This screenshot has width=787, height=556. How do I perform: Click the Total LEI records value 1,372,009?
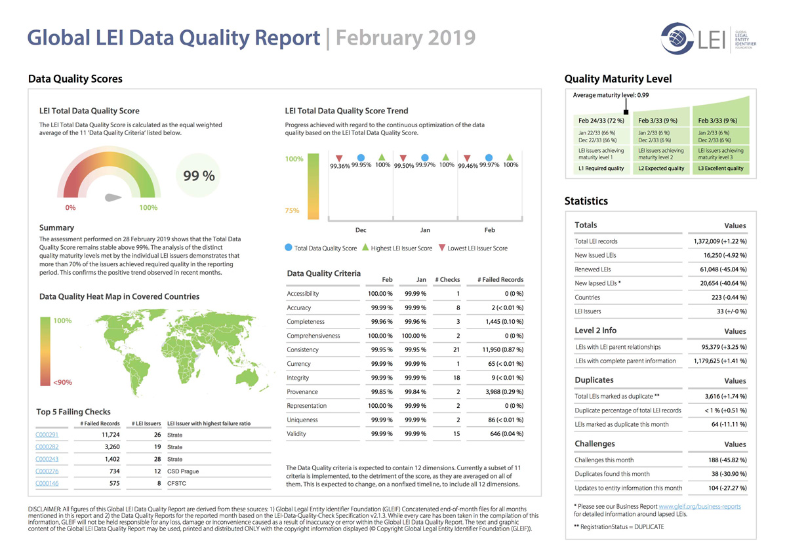720,241
